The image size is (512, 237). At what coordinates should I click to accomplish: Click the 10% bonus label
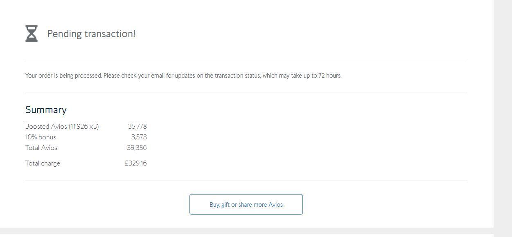point(41,137)
